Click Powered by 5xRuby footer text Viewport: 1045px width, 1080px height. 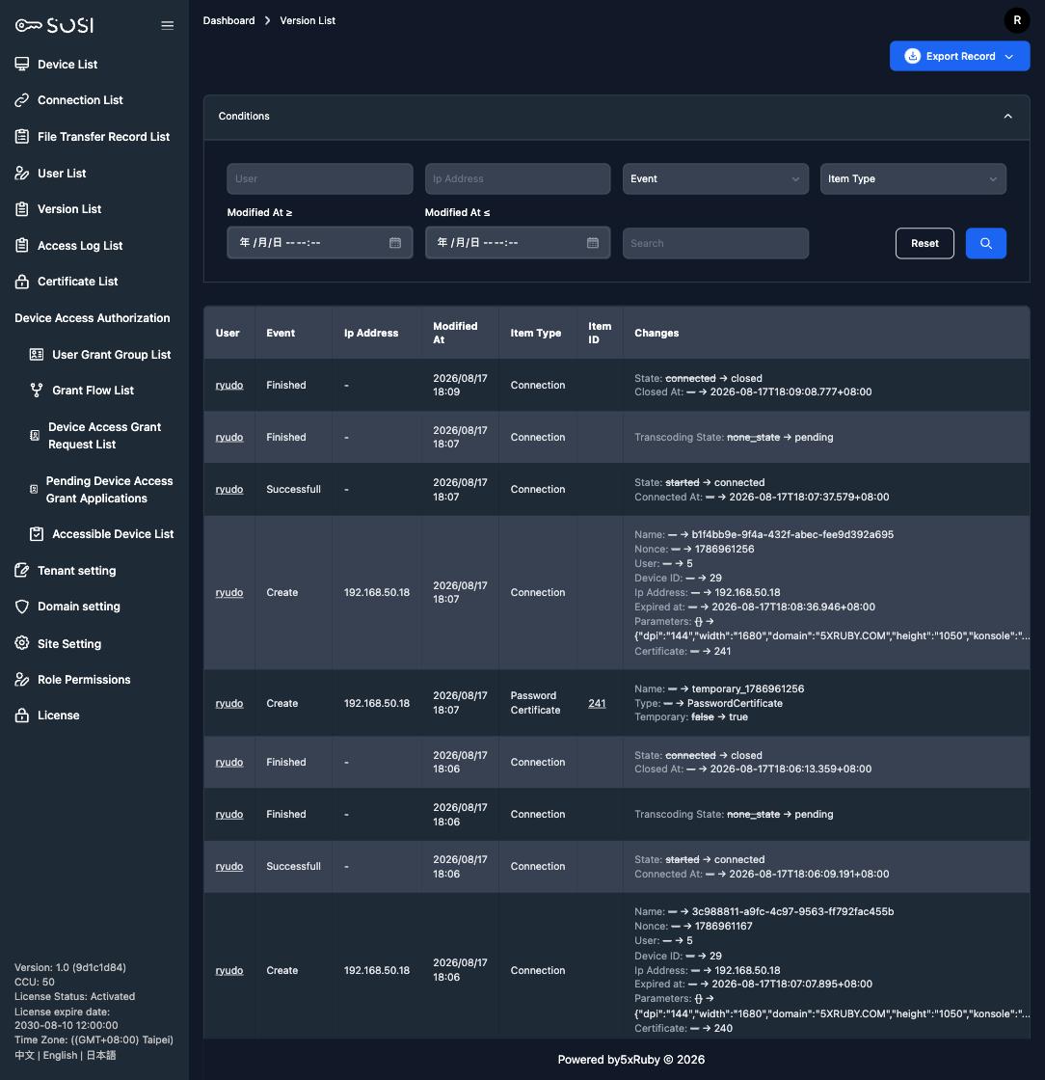(630, 1060)
